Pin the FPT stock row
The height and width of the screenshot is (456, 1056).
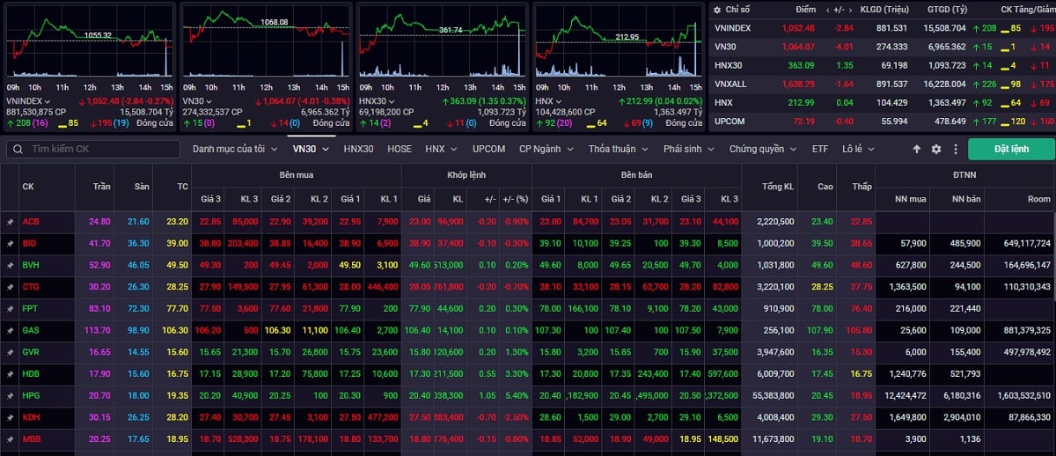coord(10,308)
